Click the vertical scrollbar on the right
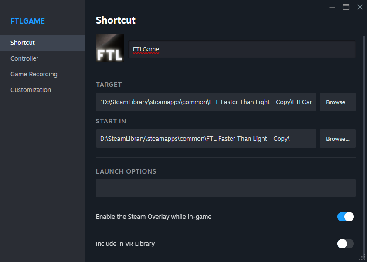The image size is (367, 262). [364, 144]
